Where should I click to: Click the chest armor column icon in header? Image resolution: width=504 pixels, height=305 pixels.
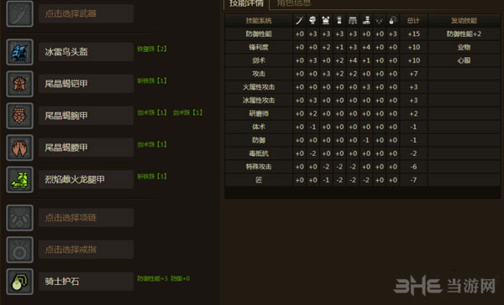[x=326, y=20]
